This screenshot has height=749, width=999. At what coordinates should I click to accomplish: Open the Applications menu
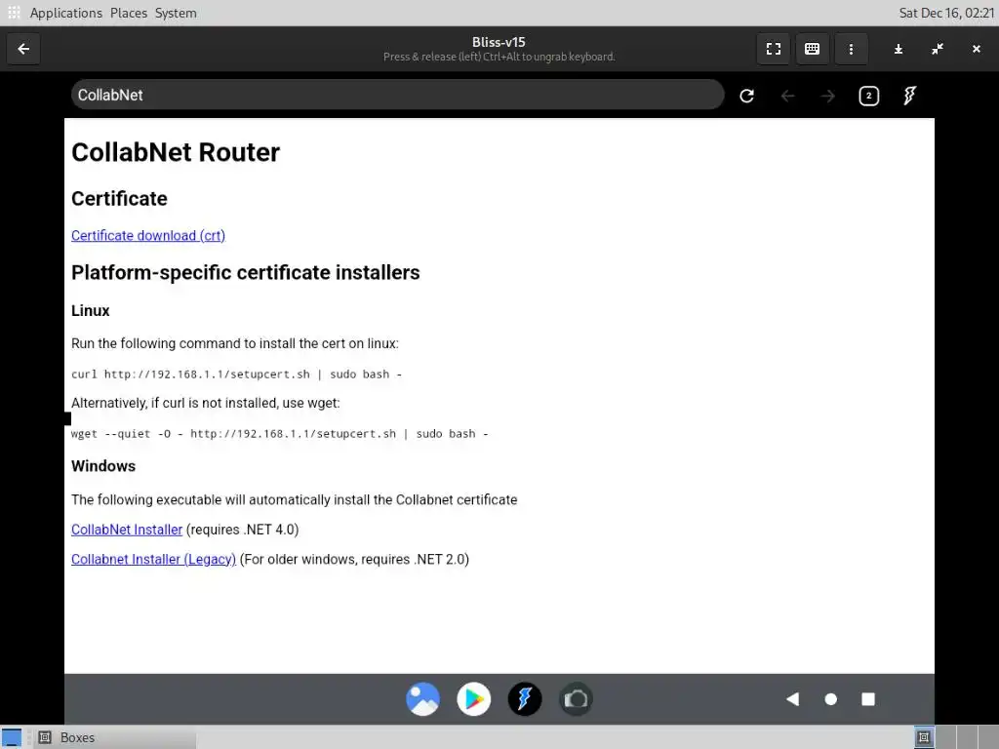(65, 13)
